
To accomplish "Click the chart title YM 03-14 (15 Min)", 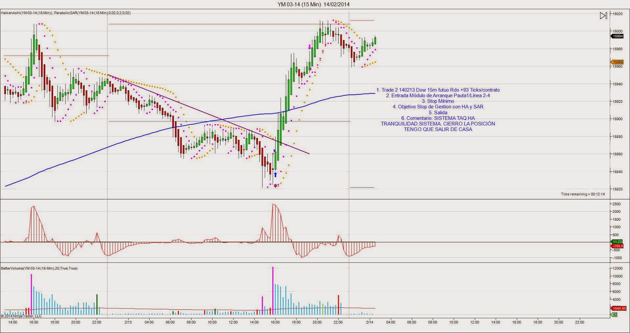I will [x=313, y=4].
